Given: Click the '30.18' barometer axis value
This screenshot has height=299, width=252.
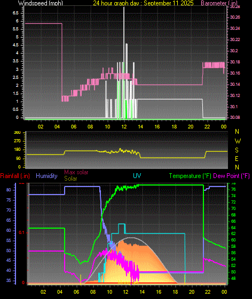Looking at the screenshot, I should [x=235, y=62].
